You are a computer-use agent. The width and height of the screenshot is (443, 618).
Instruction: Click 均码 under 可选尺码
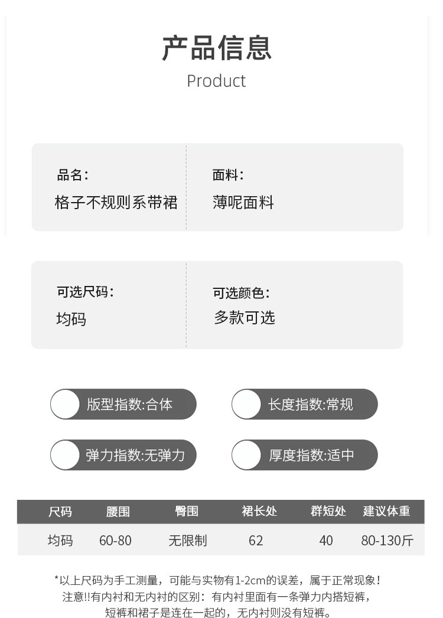click(71, 319)
